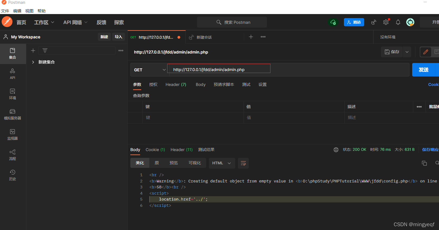Open the notifications bell
The height and width of the screenshot is (230, 439).
tap(398, 22)
